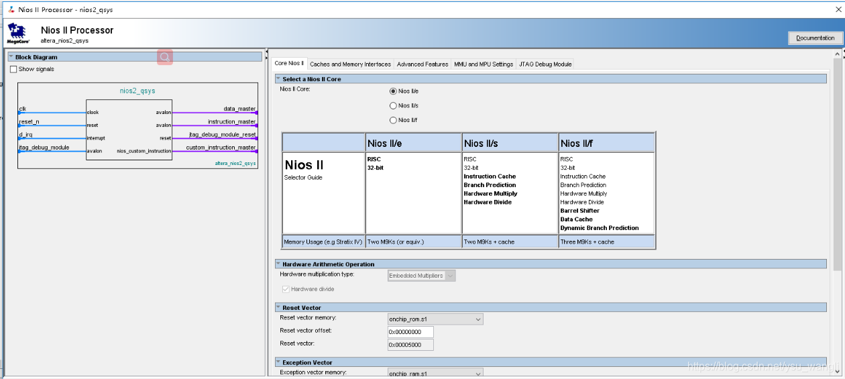Collapse the Exception Vector section
845x379 pixels.
[x=278, y=363]
